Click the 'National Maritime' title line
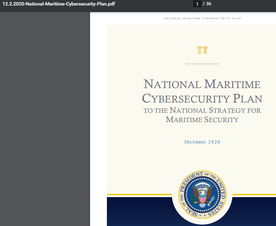 tap(202, 84)
